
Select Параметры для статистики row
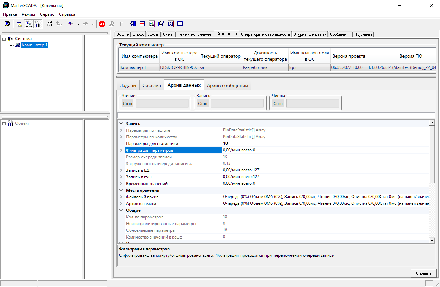274,144
